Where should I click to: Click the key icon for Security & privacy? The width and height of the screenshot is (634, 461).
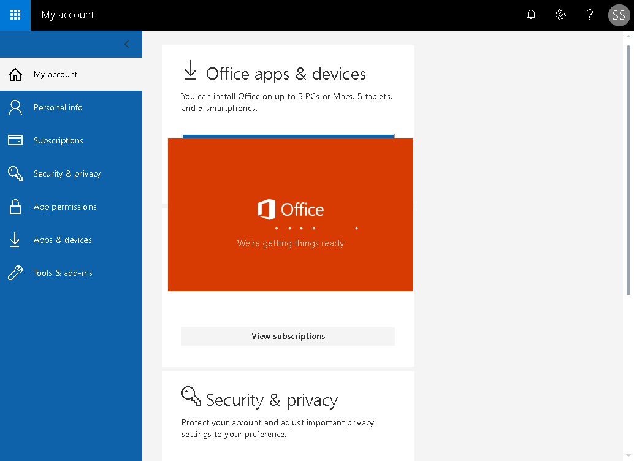pos(15,173)
